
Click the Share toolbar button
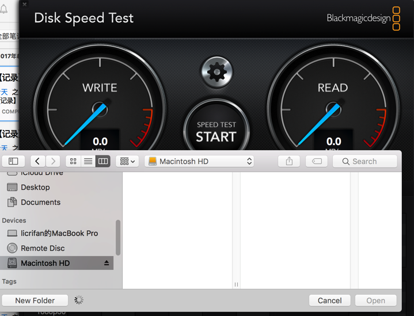tap(289, 162)
